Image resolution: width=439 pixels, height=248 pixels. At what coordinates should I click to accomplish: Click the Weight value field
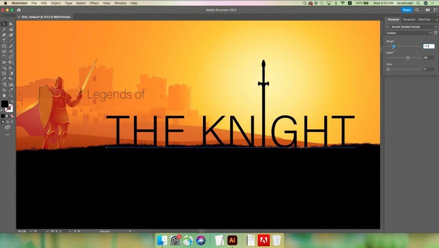(429, 46)
